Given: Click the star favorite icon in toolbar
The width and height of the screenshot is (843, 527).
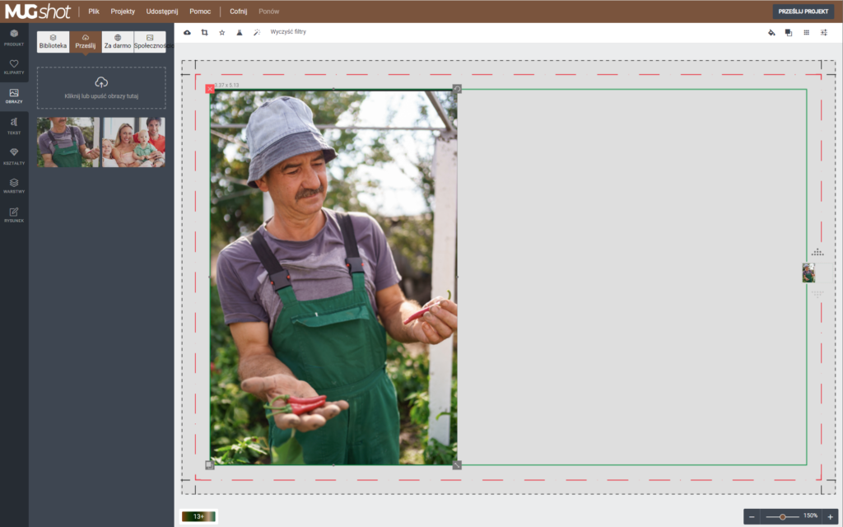Looking at the screenshot, I should click(x=221, y=32).
